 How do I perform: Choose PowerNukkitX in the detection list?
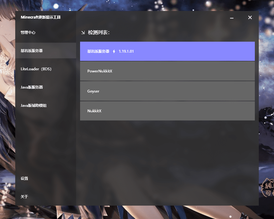coord(167,71)
